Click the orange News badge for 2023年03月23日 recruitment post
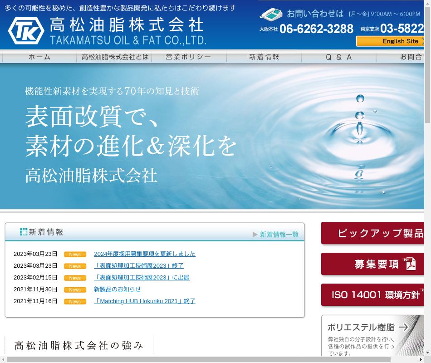The height and width of the screenshot is (363, 431). pos(75,255)
